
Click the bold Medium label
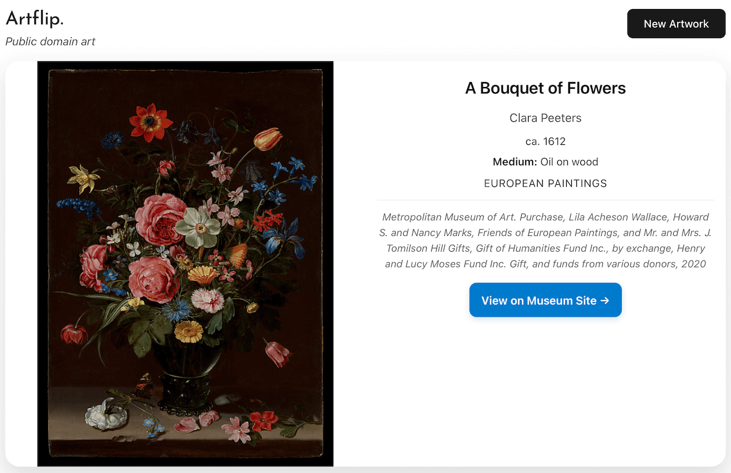(515, 162)
